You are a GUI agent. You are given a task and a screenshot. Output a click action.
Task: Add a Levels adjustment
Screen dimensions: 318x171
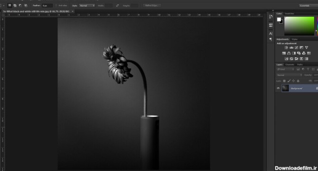point(291,47)
